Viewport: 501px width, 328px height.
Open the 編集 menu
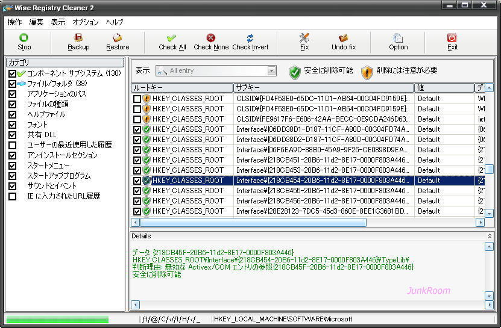click(x=36, y=22)
